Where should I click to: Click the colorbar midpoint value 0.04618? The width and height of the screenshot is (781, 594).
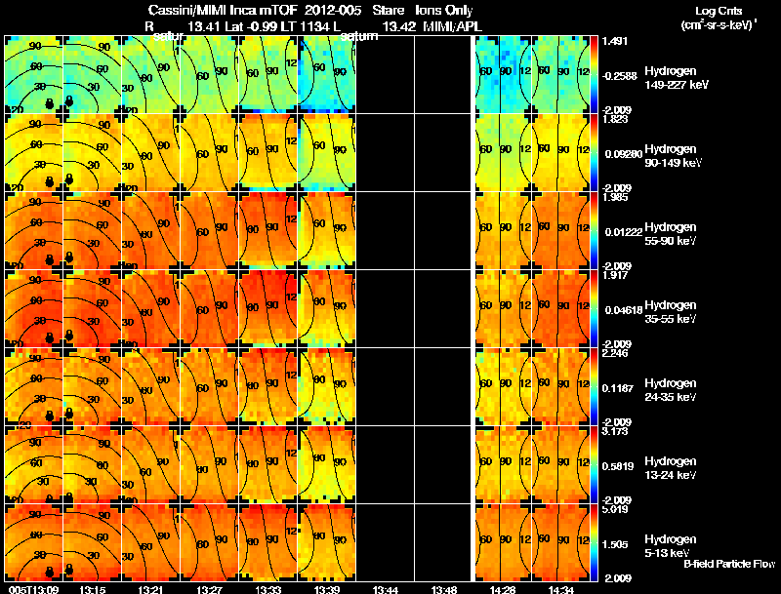pyautogui.click(x=624, y=310)
